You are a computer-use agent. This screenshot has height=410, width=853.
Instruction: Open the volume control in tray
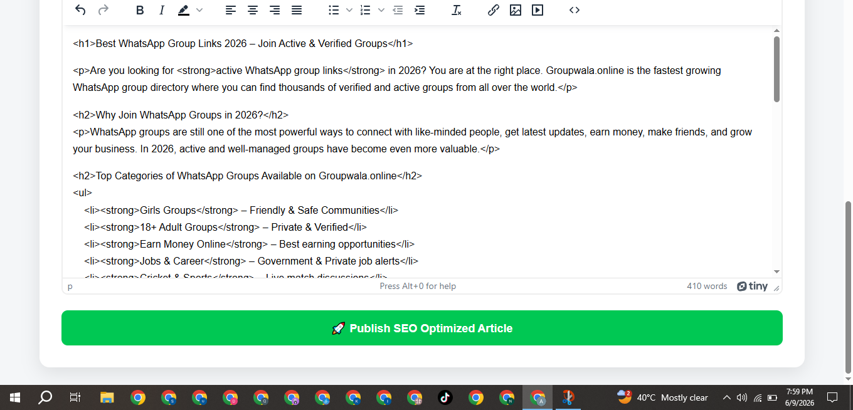[742, 397]
